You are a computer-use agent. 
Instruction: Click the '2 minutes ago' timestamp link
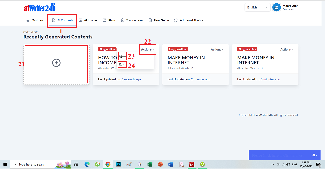click(201, 79)
